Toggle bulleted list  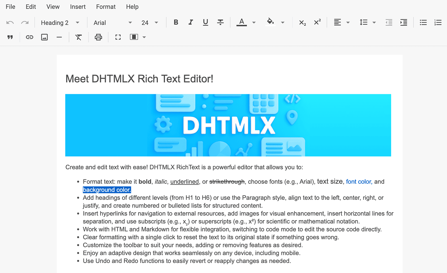(423, 22)
